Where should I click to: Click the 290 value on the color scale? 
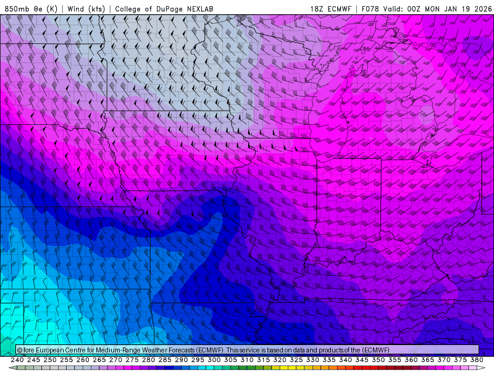pyautogui.click(x=181, y=360)
